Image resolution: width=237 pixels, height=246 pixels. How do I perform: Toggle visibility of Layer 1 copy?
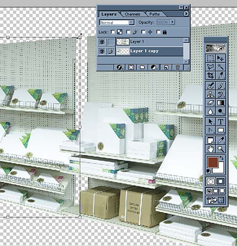coord(102,51)
